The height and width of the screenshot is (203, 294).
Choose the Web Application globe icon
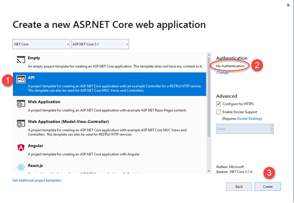point(21,103)
